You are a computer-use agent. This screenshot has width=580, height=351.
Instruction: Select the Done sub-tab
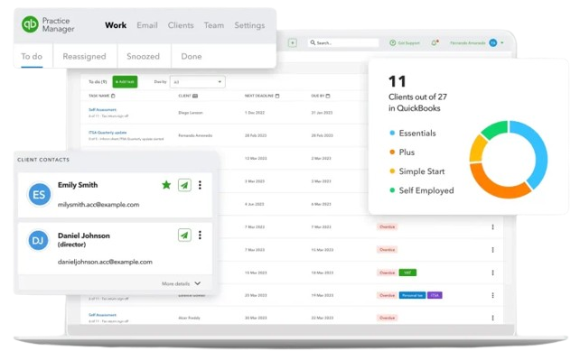pyautogui.click(x=192, y=56)
